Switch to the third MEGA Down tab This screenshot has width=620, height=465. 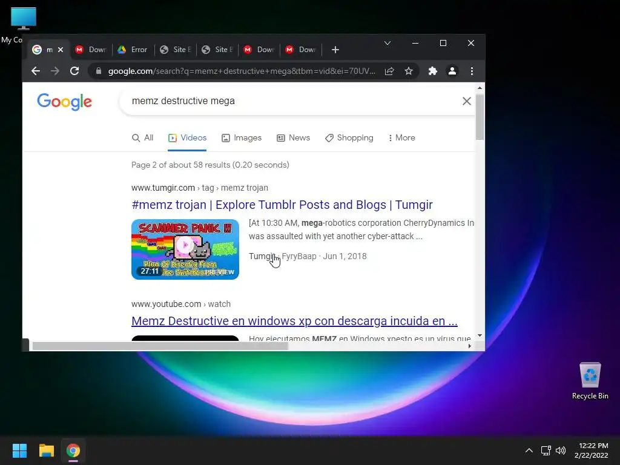tap(259, 50)
